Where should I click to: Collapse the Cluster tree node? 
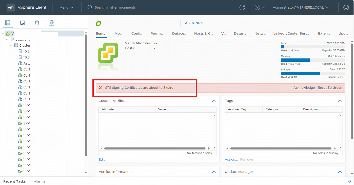tap(11, 45)
